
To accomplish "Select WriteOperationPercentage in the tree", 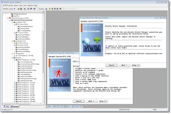I will point(28,79).
